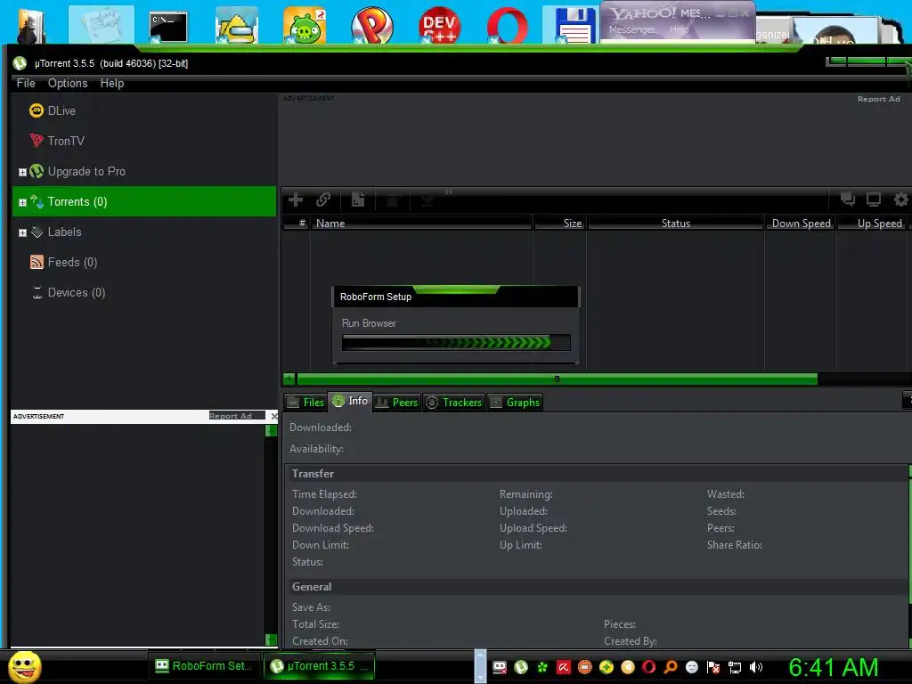Click the smiley Start button

(24, 666)
